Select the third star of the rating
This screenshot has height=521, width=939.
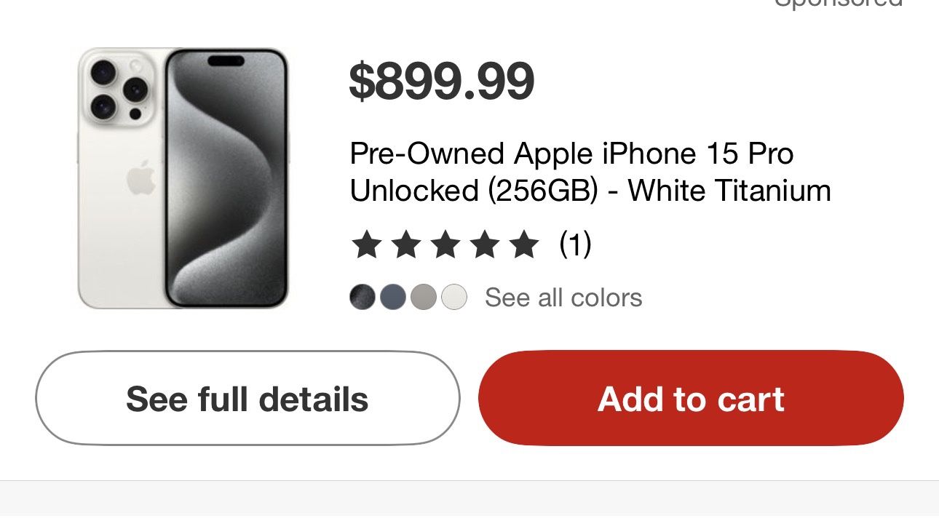pyautogui.click(x=444, y=245)
